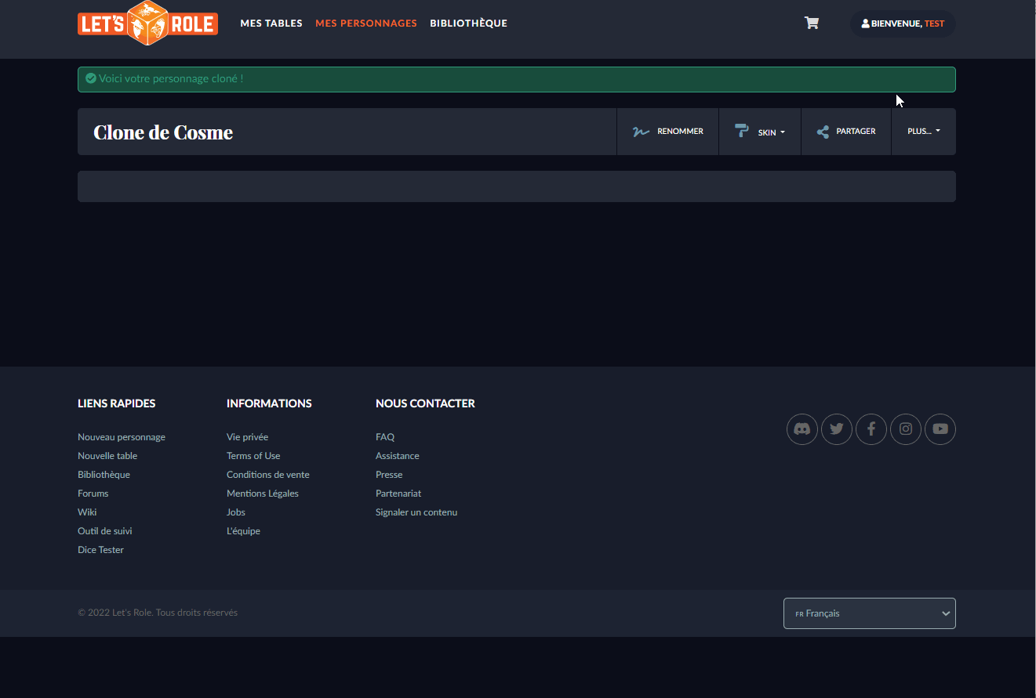Go to Mes Tables
This screenshot has height=698, width=1036.
click(271, 24)
